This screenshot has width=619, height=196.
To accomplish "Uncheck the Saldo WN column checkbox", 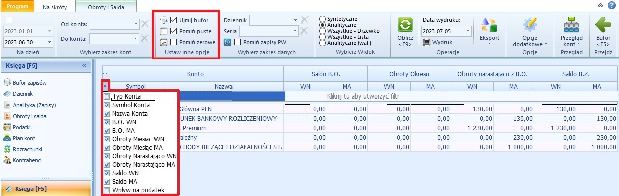I will point(106,173).
